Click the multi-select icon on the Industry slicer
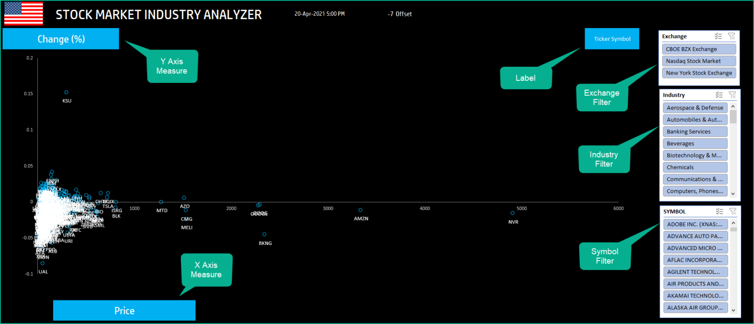This screenshot has height=324, width=754. [x=718, y=95]
